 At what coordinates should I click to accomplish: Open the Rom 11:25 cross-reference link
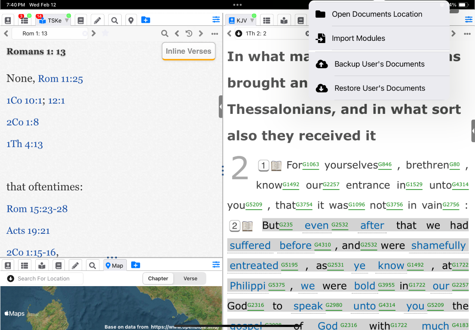tap(60, 79)
